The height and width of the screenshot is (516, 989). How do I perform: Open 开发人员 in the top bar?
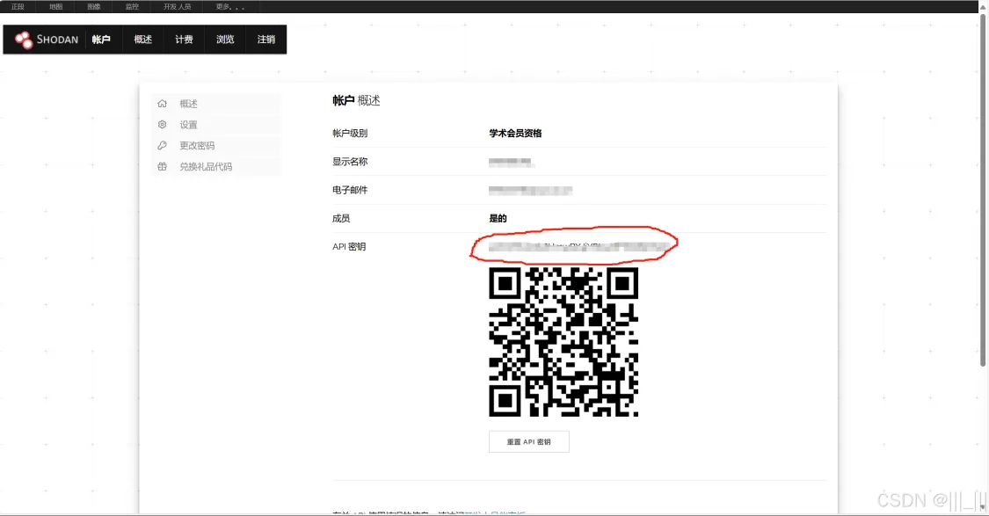click(177, 6)
